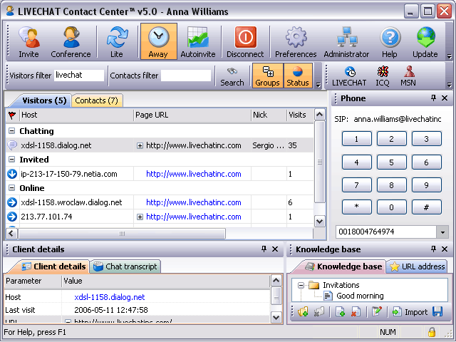
Task: Click the delete document icon in Knowledge base
Action: coord(356,312)
